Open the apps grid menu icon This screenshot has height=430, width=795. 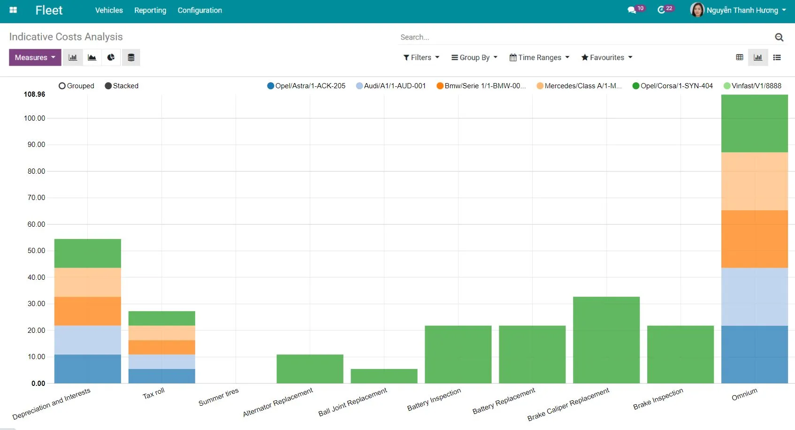tap(13, 10)
